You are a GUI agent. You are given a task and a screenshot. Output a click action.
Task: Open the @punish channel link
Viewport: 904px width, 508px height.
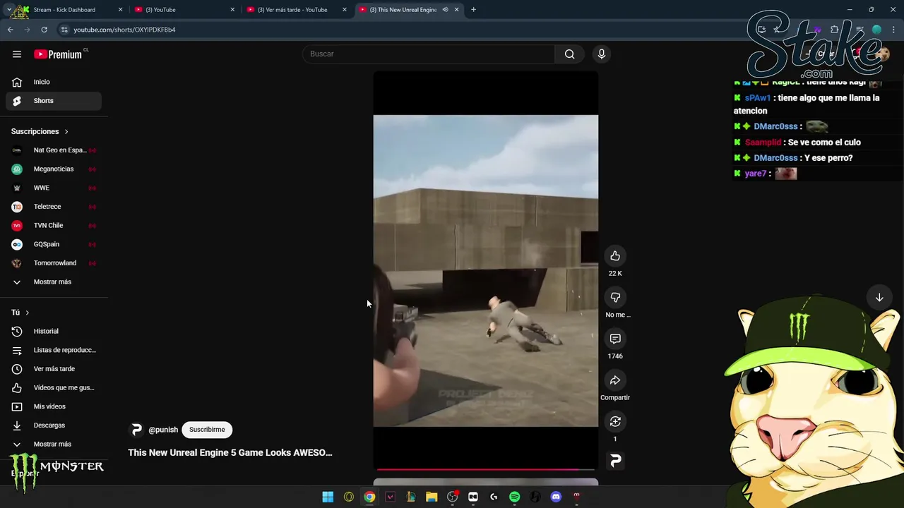(163, 430)
